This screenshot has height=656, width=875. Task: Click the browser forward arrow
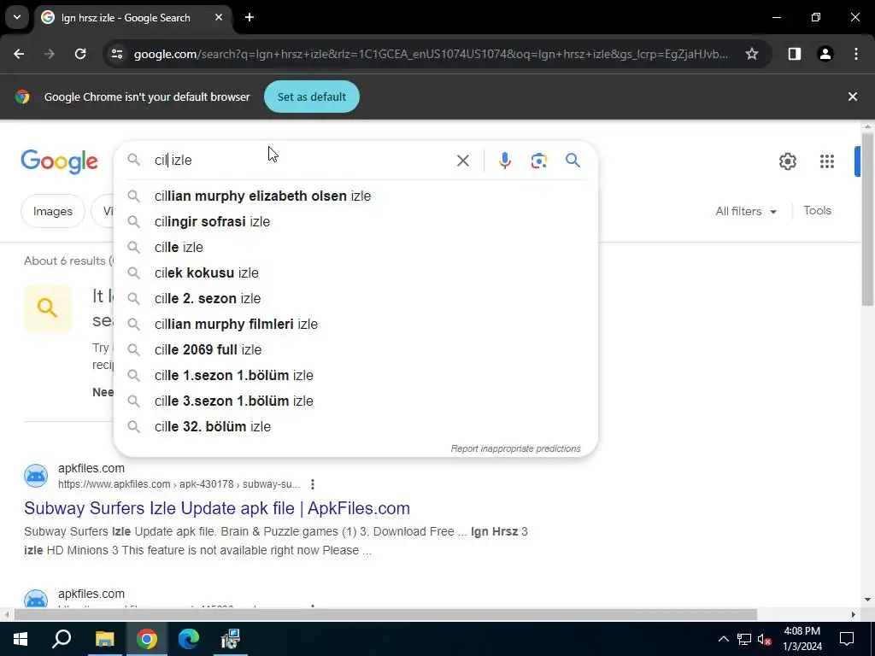50,54
